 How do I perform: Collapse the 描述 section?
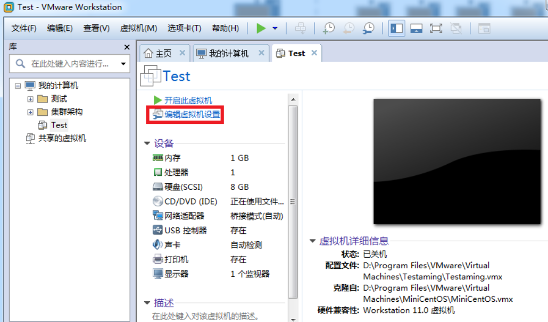point(147,303)
